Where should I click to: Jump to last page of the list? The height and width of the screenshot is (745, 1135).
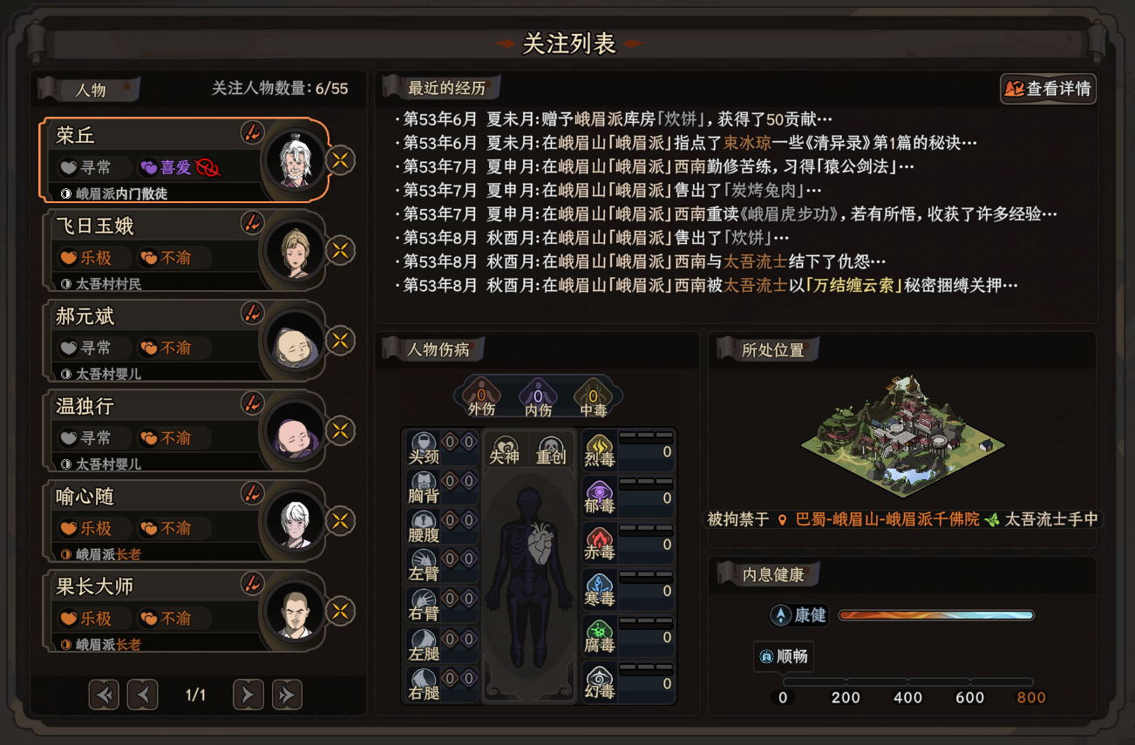click(287, 694)
